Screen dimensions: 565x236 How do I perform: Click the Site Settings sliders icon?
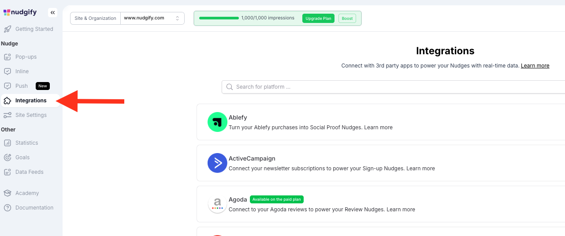(7, 115)
